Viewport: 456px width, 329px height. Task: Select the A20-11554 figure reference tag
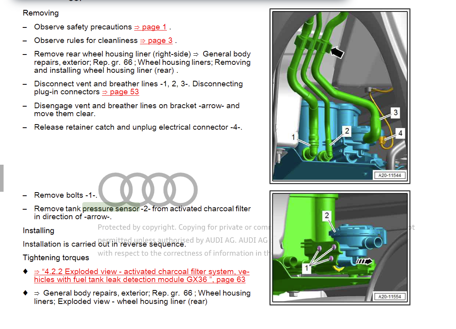coord(389,296)
